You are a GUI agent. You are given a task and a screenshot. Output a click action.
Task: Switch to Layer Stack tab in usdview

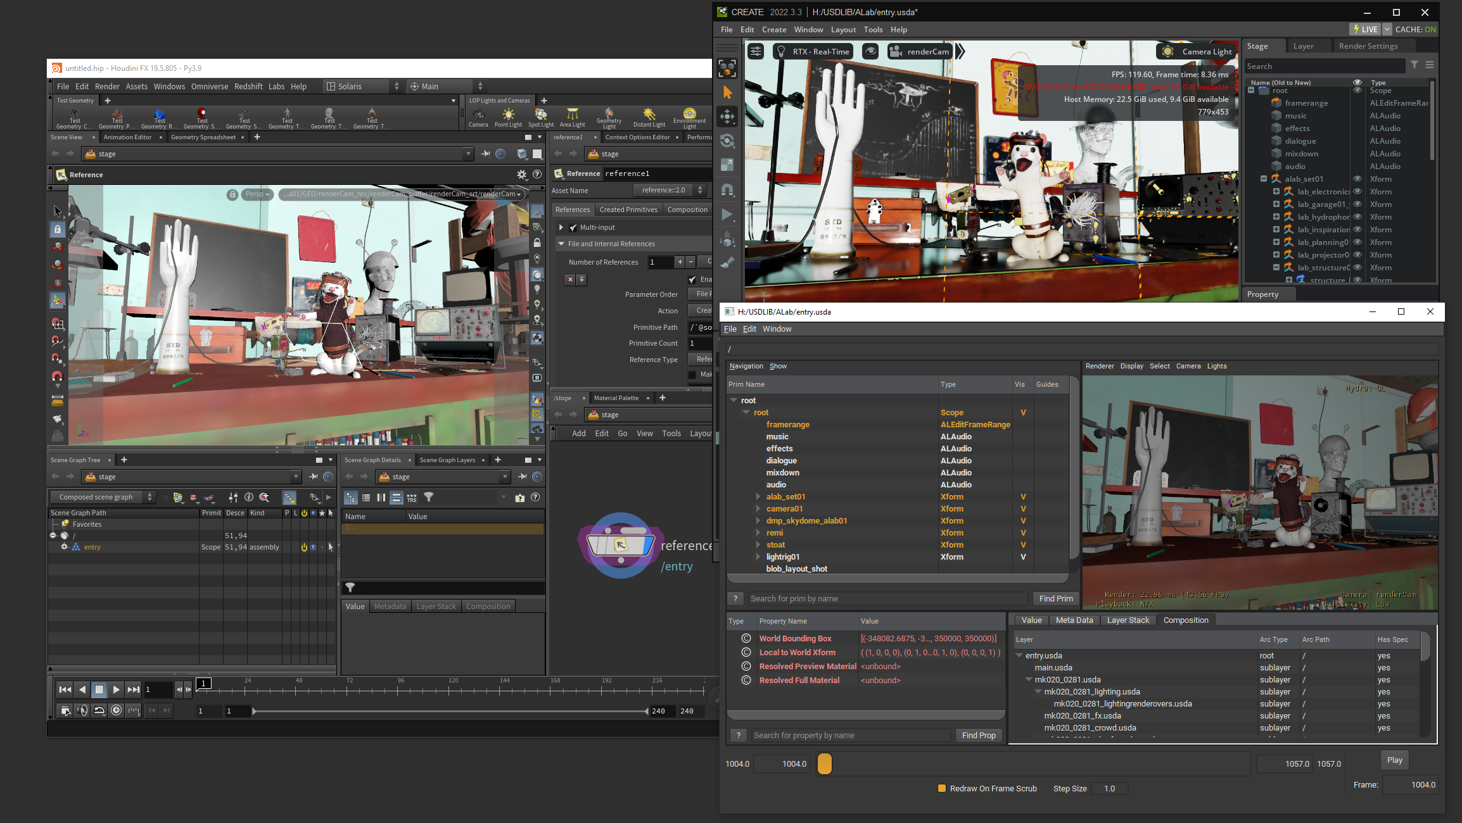[x=1128, y=620]
